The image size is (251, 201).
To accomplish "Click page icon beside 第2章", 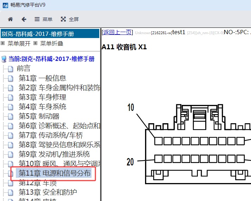I will tap(11, 88).
